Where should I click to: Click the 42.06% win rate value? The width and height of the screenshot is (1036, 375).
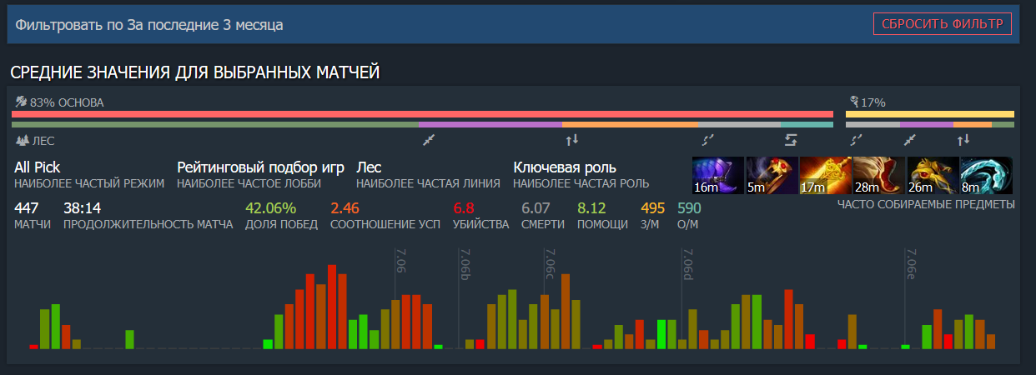pos(270,208)
